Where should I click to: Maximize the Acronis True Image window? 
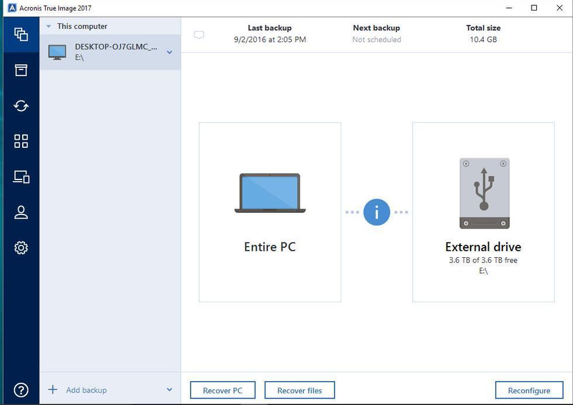click(x=534, y=8)
